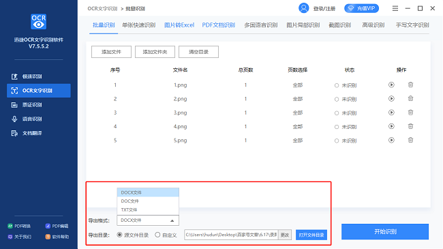
Task: Start recognition for 3.png row
Action: [391, 113]
